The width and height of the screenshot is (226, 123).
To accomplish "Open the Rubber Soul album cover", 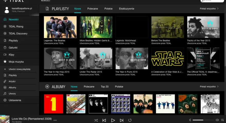I will [x=188, y=104].
